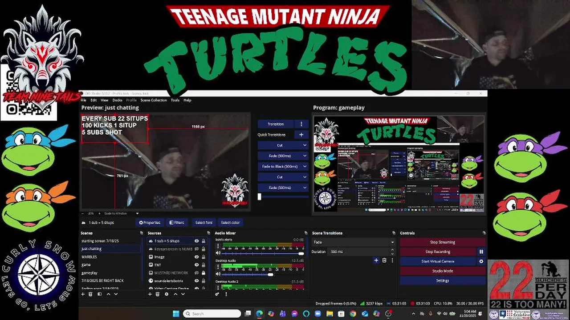Mute the botrix alerts audio channel
This screenshot has height=320, width=570.
[x=218, y=253]
